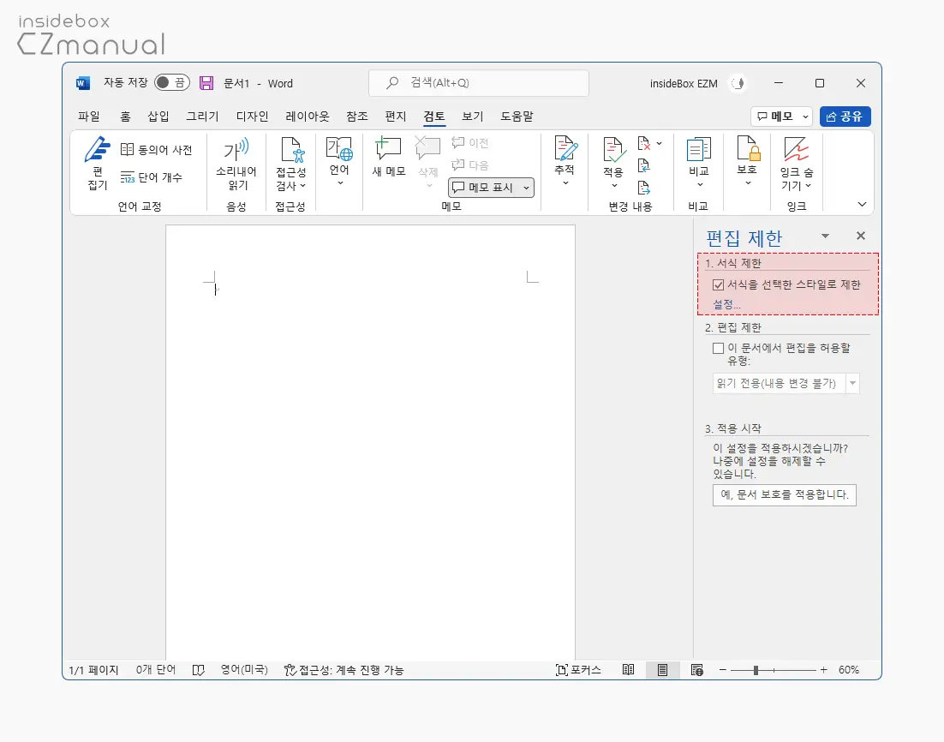Go to Next comment (다음)
This screenshot has width=944, height=742.
[470, 165]
